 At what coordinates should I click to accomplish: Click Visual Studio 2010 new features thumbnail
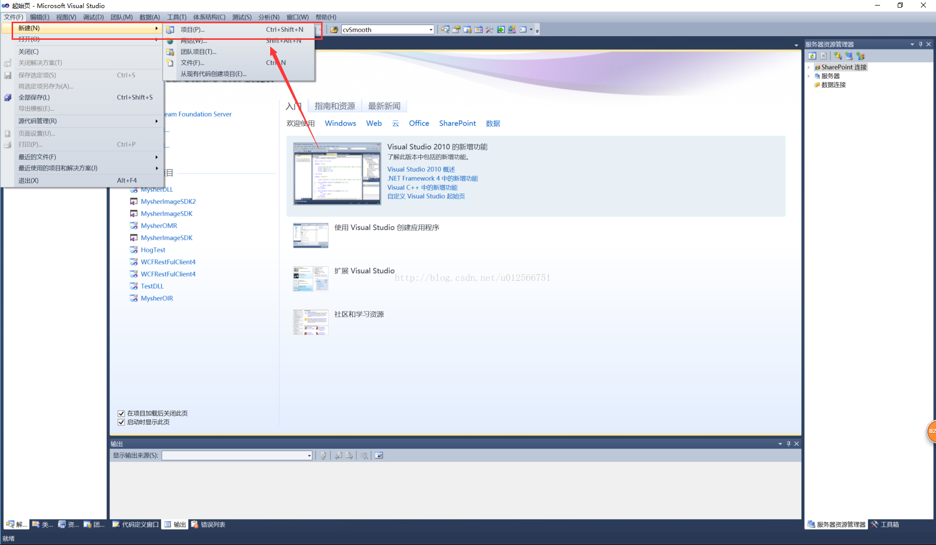pos(337,173)
